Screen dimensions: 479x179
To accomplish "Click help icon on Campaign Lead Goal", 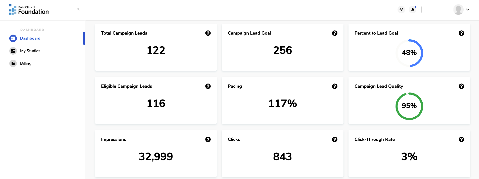I will 335,33.
